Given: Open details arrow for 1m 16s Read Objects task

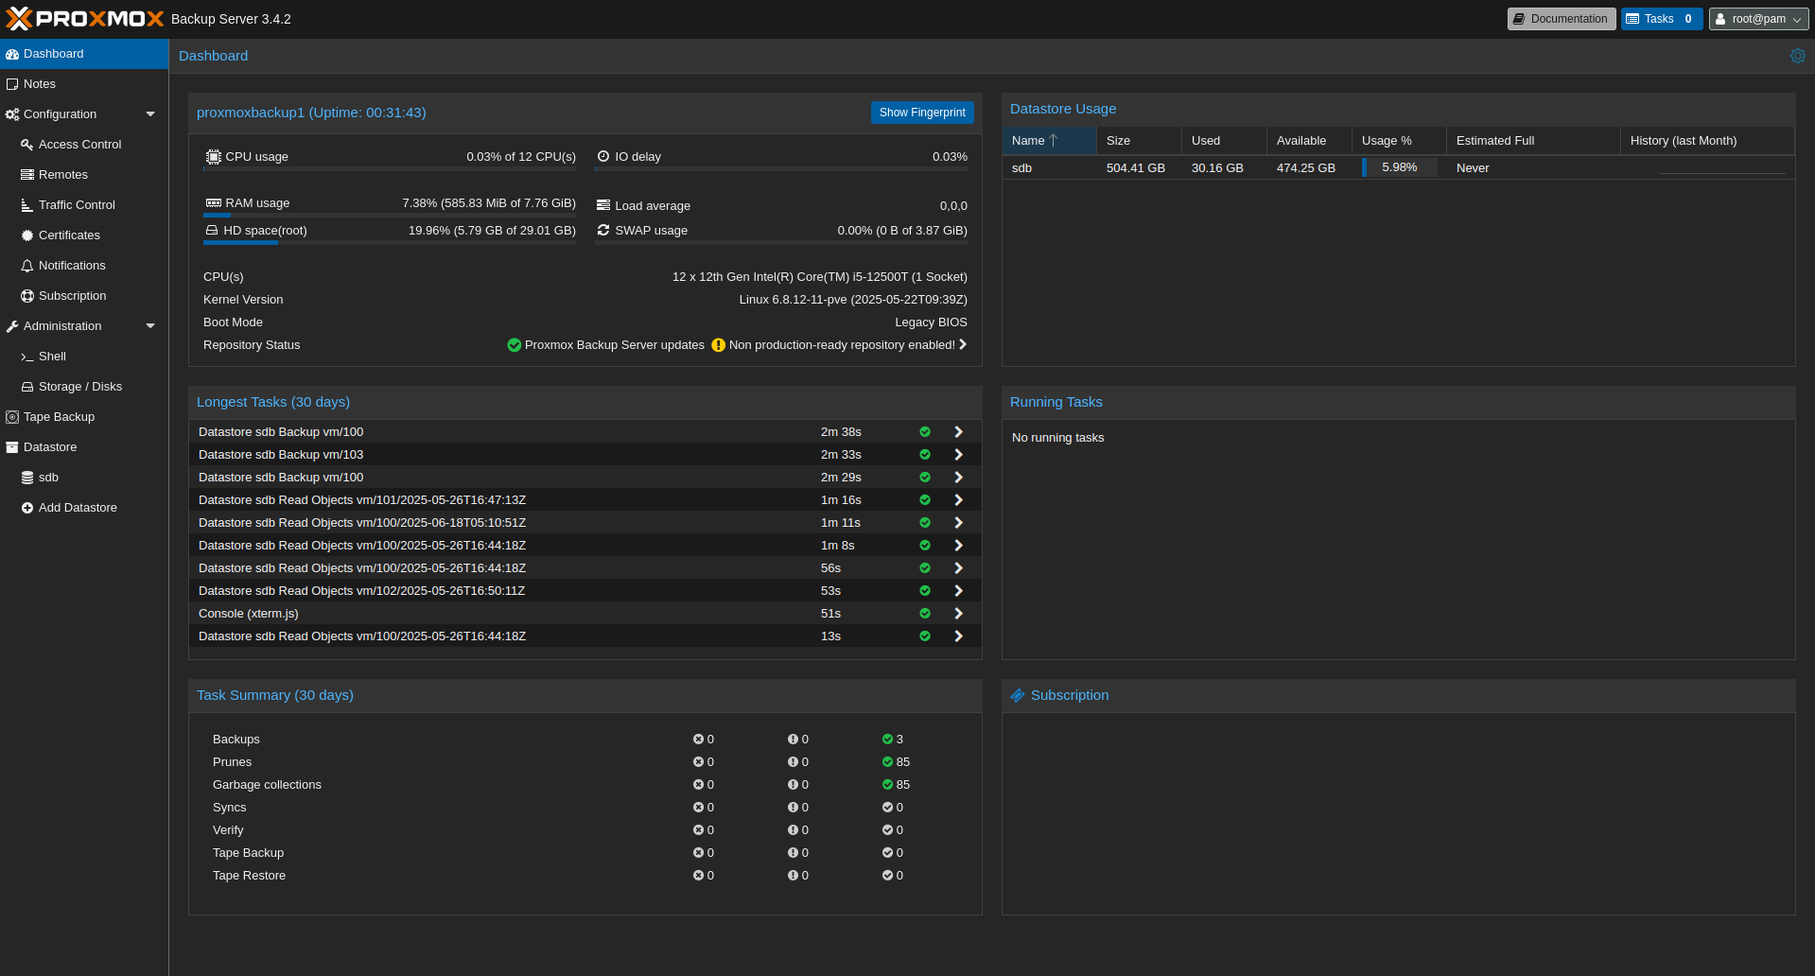Looking at the screenshot, I should (x=958, y=500).
